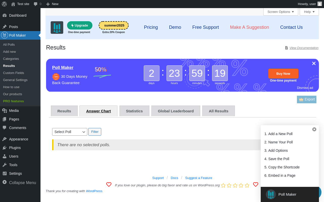Click Poll Maker icon in popup footer
This screenshot has height=202, width=324.
tap(271, 194)
